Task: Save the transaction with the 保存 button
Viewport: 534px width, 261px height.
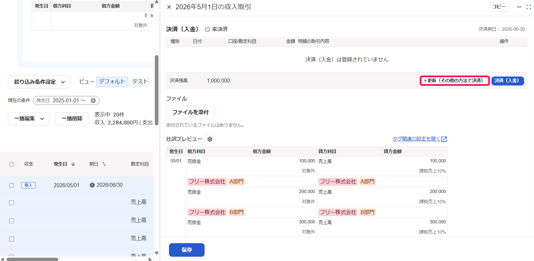Action: (187, 250)
